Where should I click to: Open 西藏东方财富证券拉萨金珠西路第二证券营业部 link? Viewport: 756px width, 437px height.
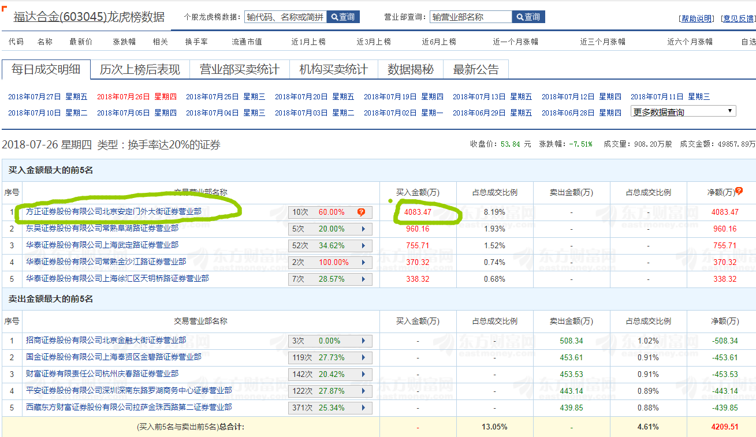[129, 408]
